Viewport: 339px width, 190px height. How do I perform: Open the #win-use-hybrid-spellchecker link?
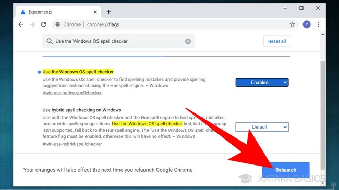[72, 144]
